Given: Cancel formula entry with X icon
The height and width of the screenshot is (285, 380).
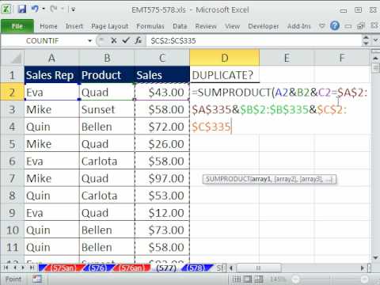Looking at the screenshot, I should [114, 40].
